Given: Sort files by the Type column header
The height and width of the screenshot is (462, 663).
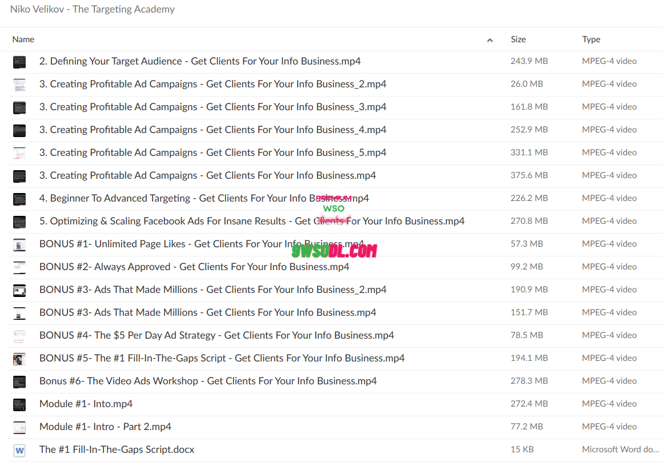Looking at the screenshot, I should click(591, 39).
